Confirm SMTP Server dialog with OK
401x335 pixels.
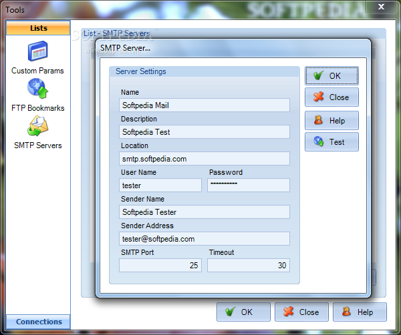click(x=331, y=76)
